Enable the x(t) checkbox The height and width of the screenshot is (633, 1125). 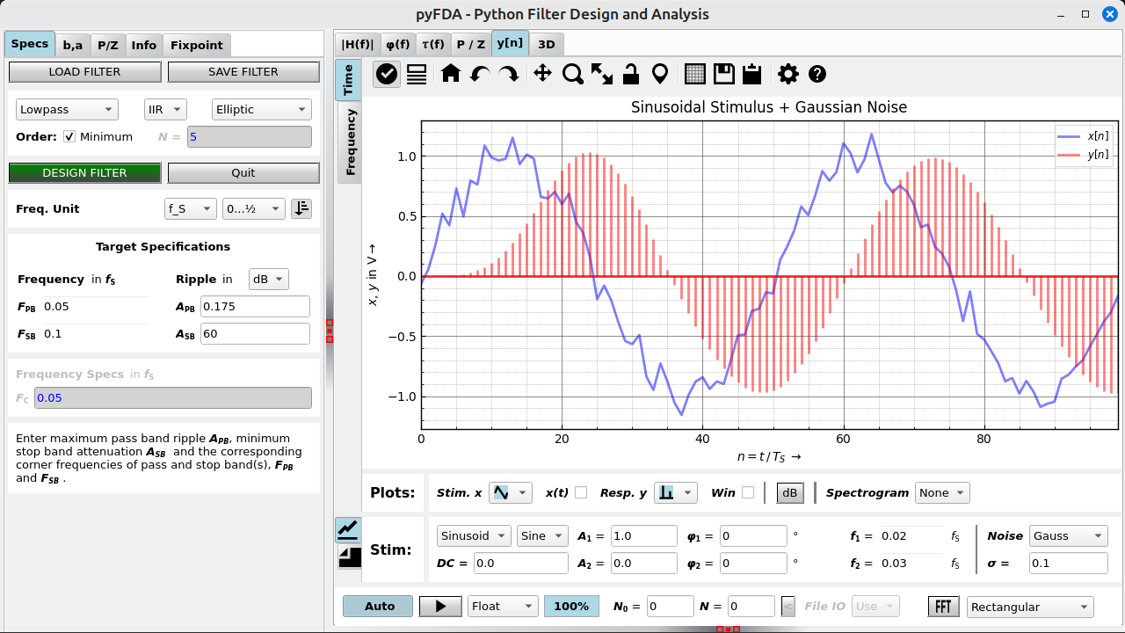point(581,492)
